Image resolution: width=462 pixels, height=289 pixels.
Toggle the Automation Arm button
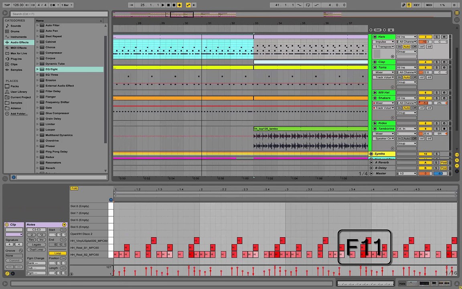point(188,5)
